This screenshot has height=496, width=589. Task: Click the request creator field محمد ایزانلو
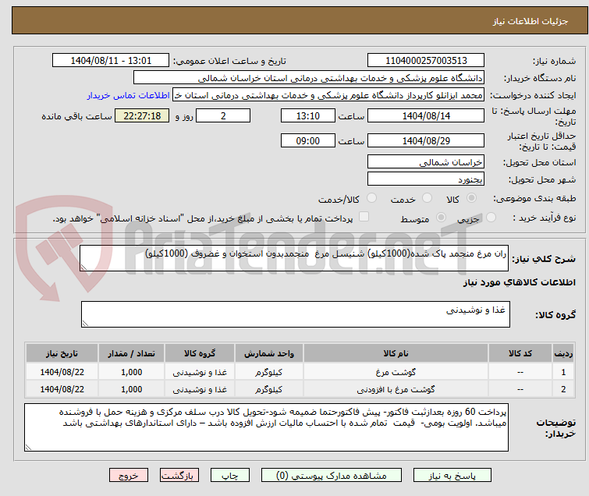click(x=328, y=95)
